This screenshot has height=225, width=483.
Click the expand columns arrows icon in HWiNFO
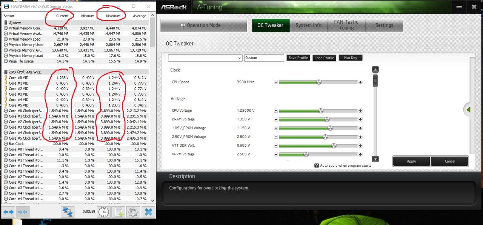pos(8,212)
